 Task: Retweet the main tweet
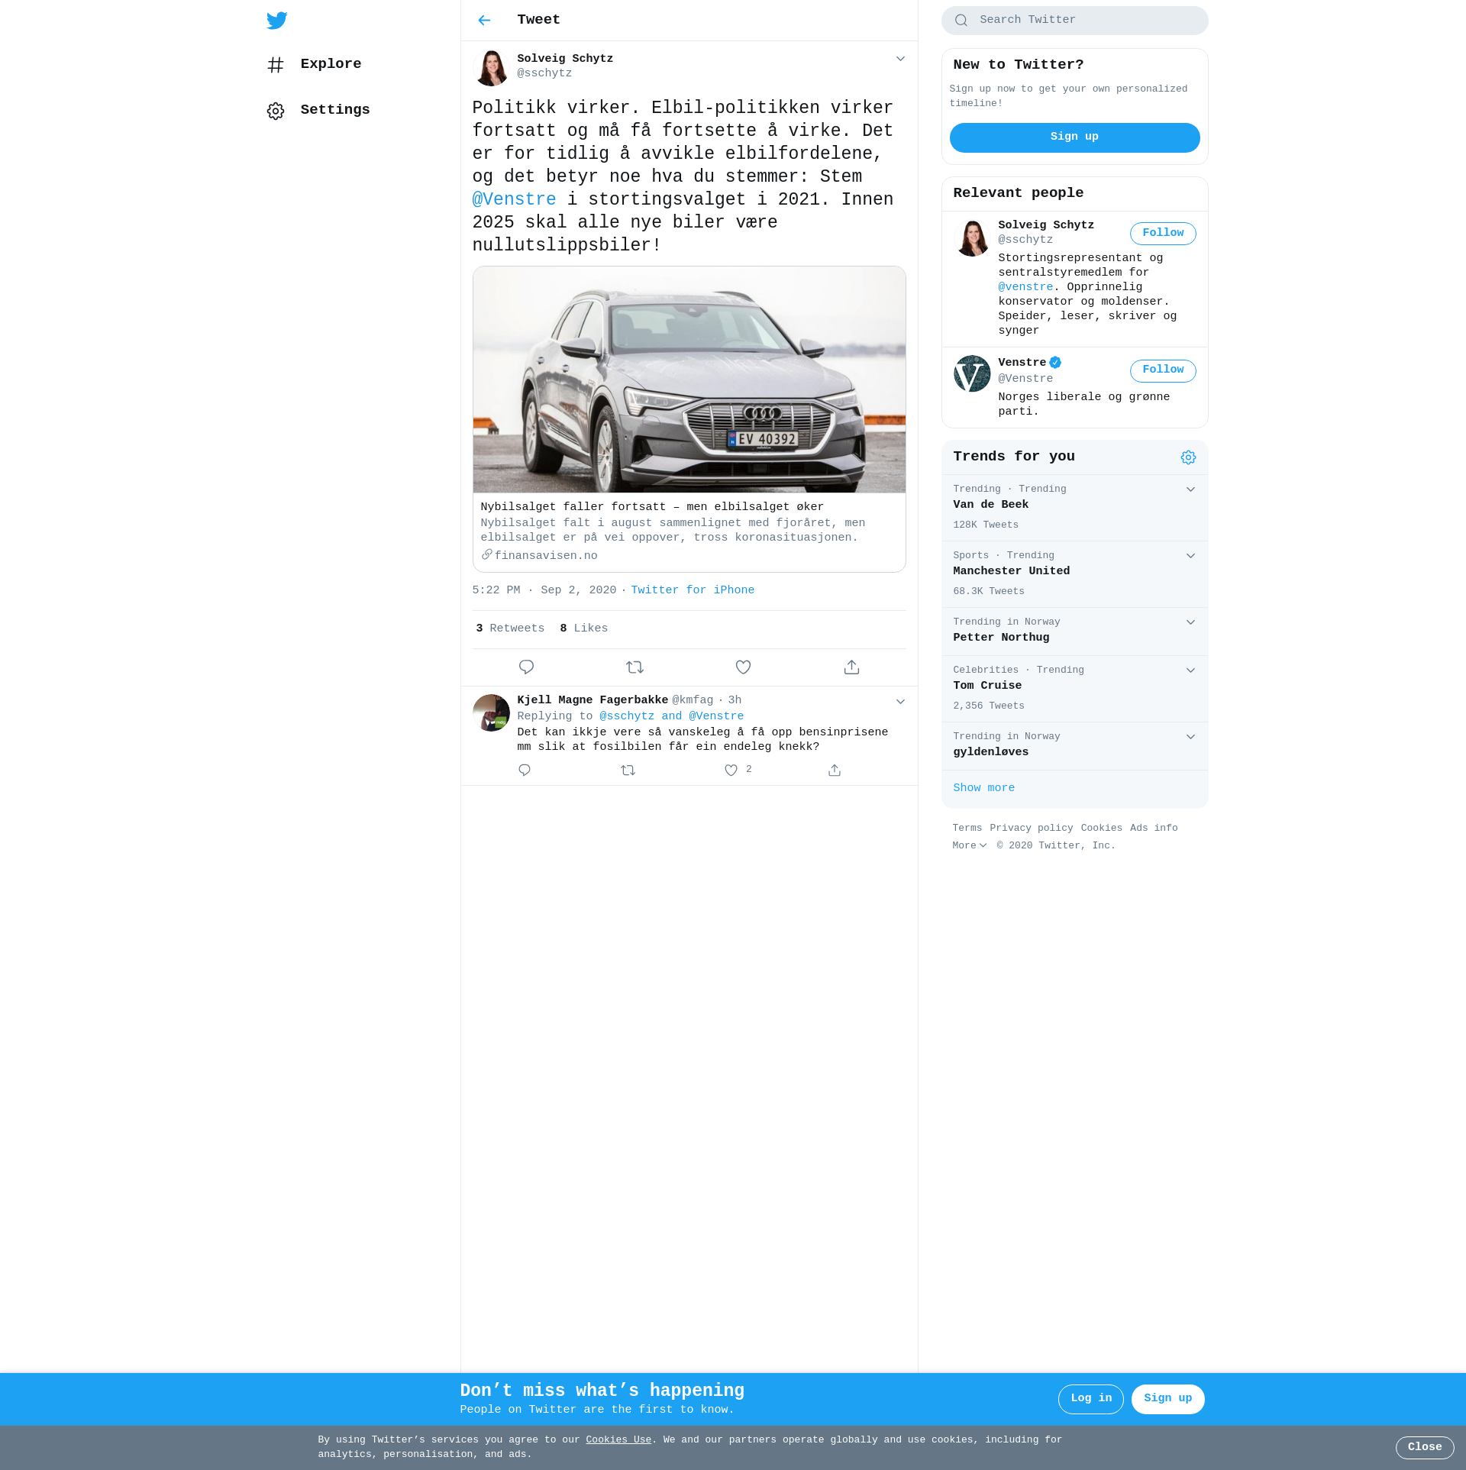(x=635, y=667)
